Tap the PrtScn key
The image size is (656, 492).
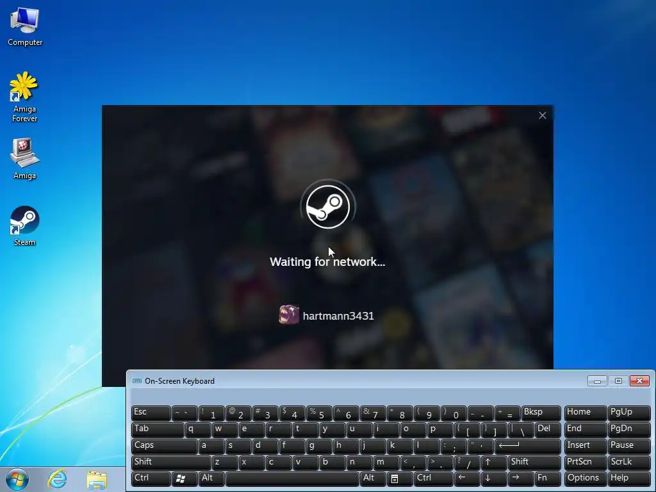585,463
